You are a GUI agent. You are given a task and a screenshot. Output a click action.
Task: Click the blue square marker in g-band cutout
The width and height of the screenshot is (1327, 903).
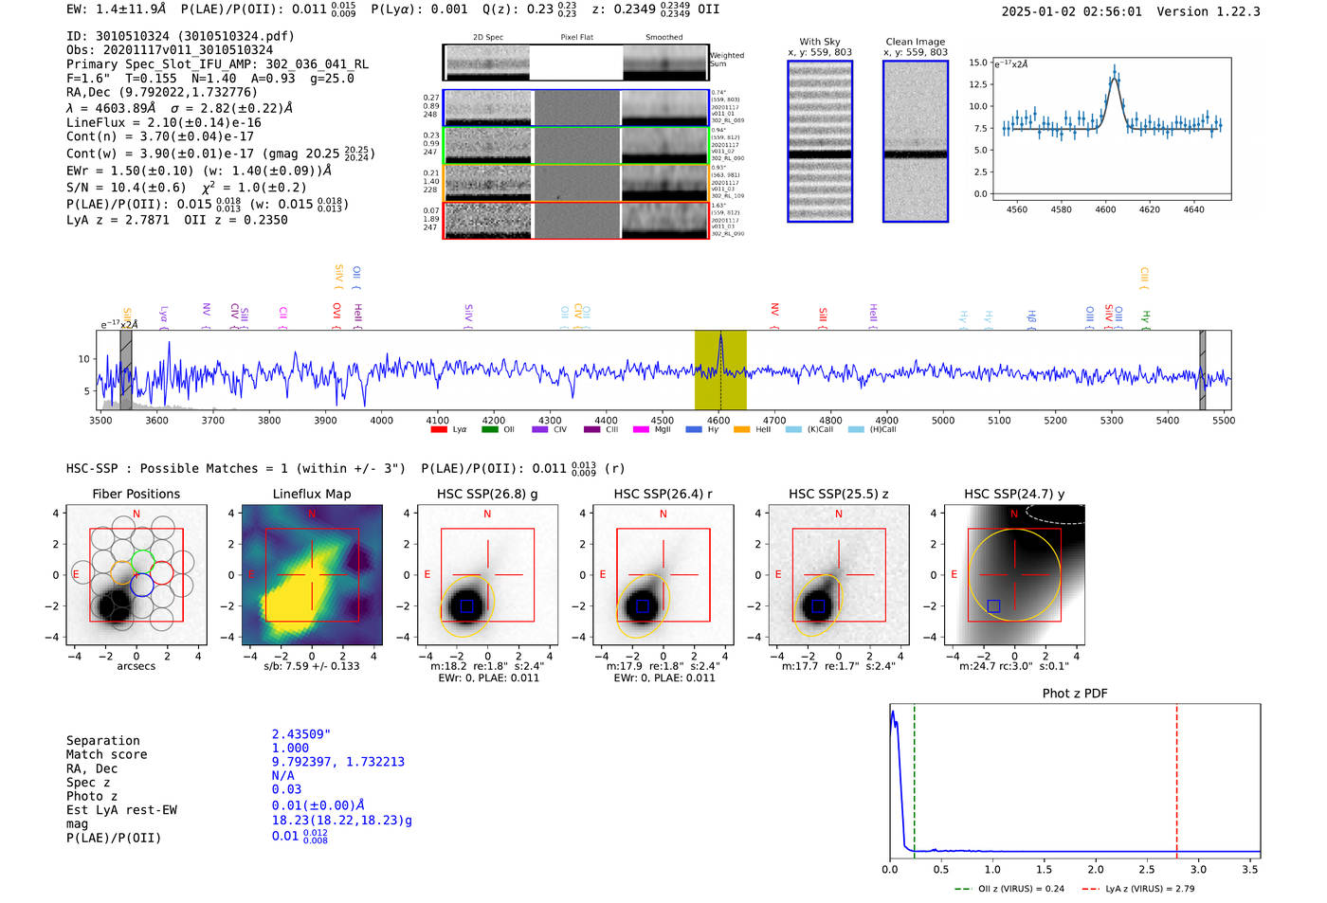point(466,606)
